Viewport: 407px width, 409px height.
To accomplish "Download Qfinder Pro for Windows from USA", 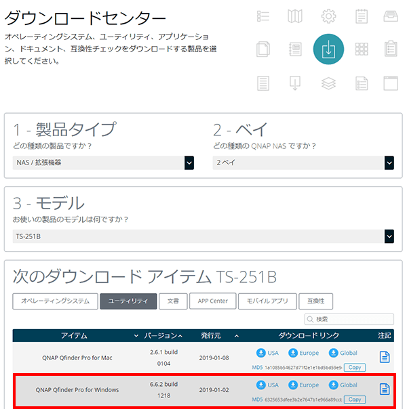I will pyautogui.click(x=267, y=385).
